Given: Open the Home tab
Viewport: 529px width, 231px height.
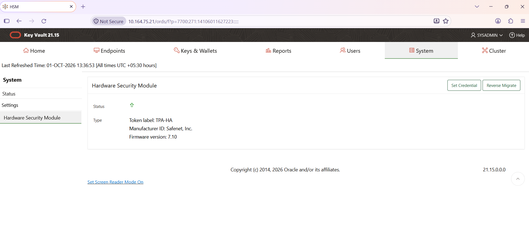Looking at the screenshot, I should tap(34, 51).
